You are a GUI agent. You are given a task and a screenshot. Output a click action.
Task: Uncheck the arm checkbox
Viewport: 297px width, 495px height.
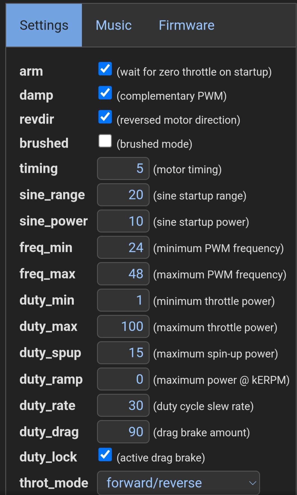(x=105, y=69)
